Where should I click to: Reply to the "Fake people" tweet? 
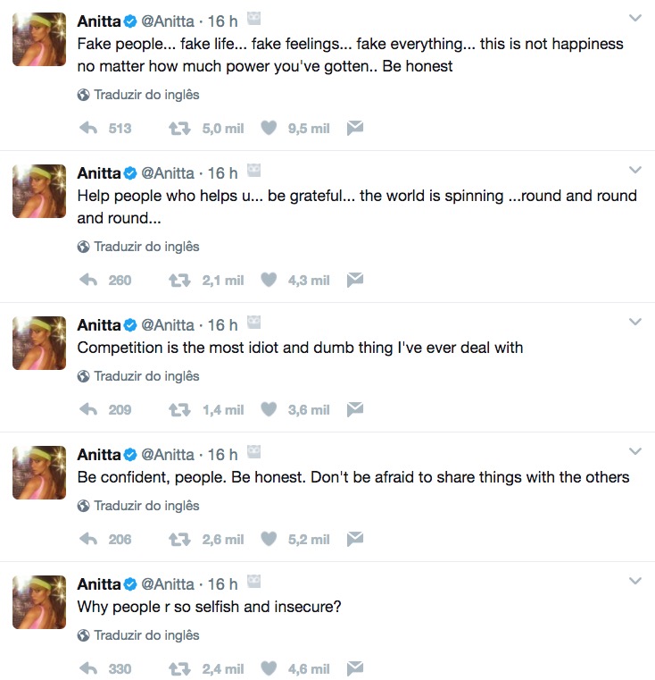click(x=88, y=129)
